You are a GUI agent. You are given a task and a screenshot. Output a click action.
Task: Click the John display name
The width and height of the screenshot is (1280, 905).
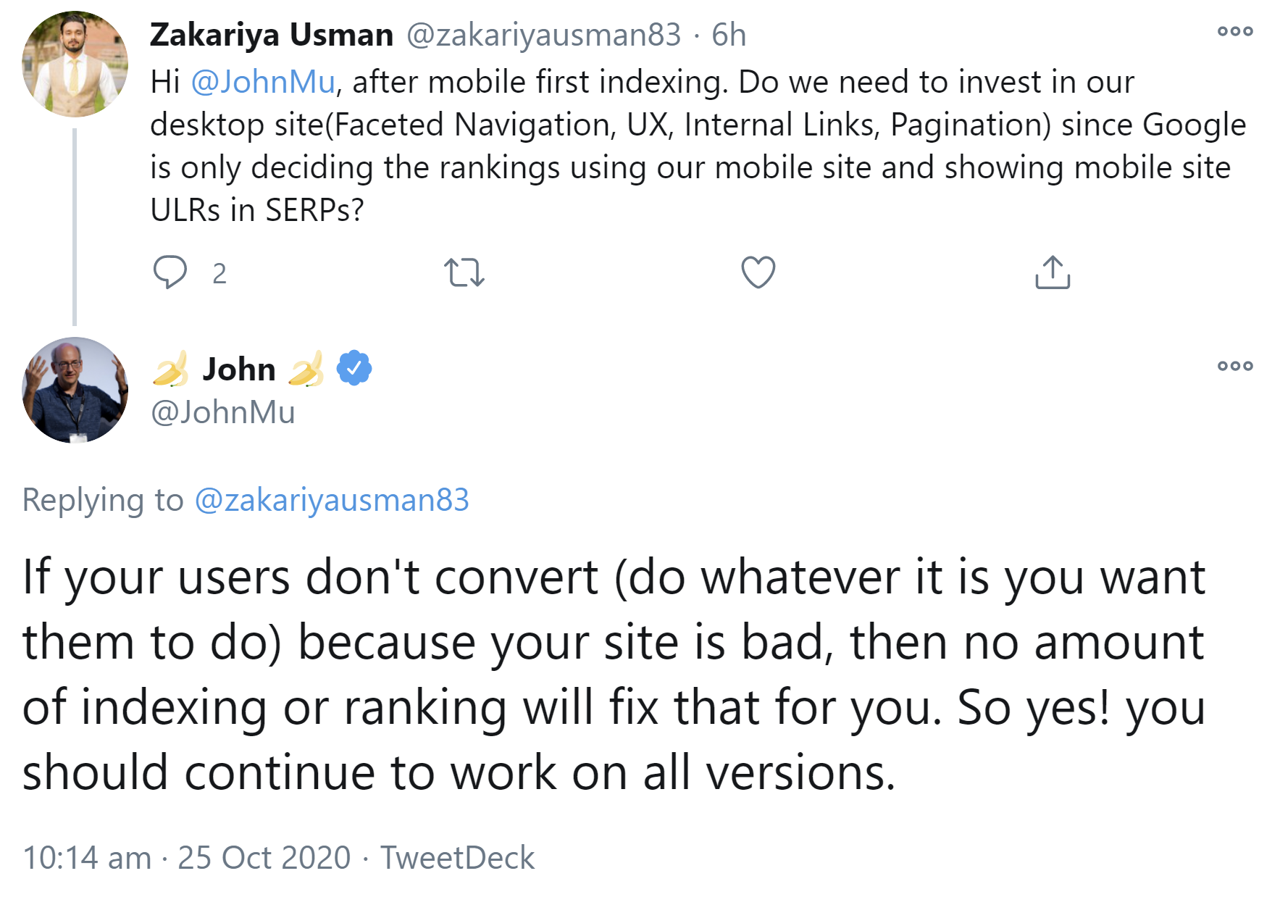click(238, 370)
